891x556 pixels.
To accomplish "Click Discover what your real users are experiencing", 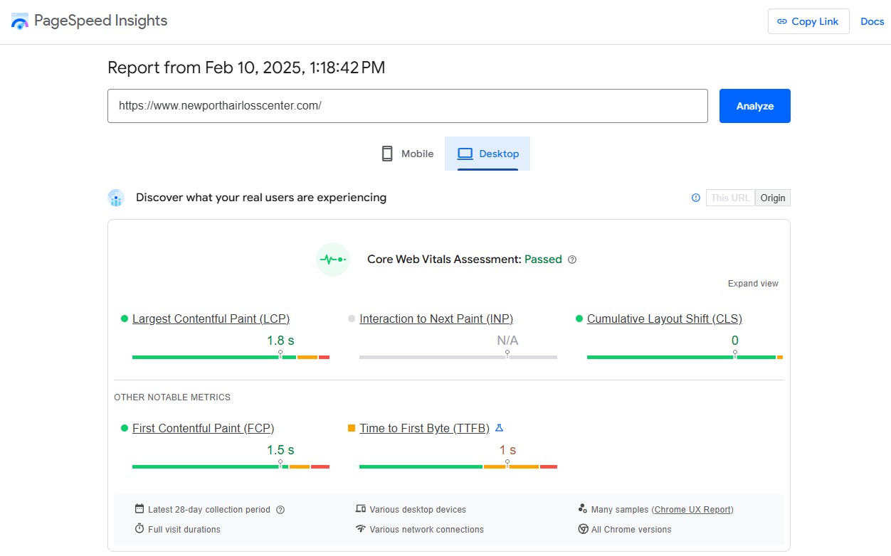I will pyautogui.click(x=261, y=198).
